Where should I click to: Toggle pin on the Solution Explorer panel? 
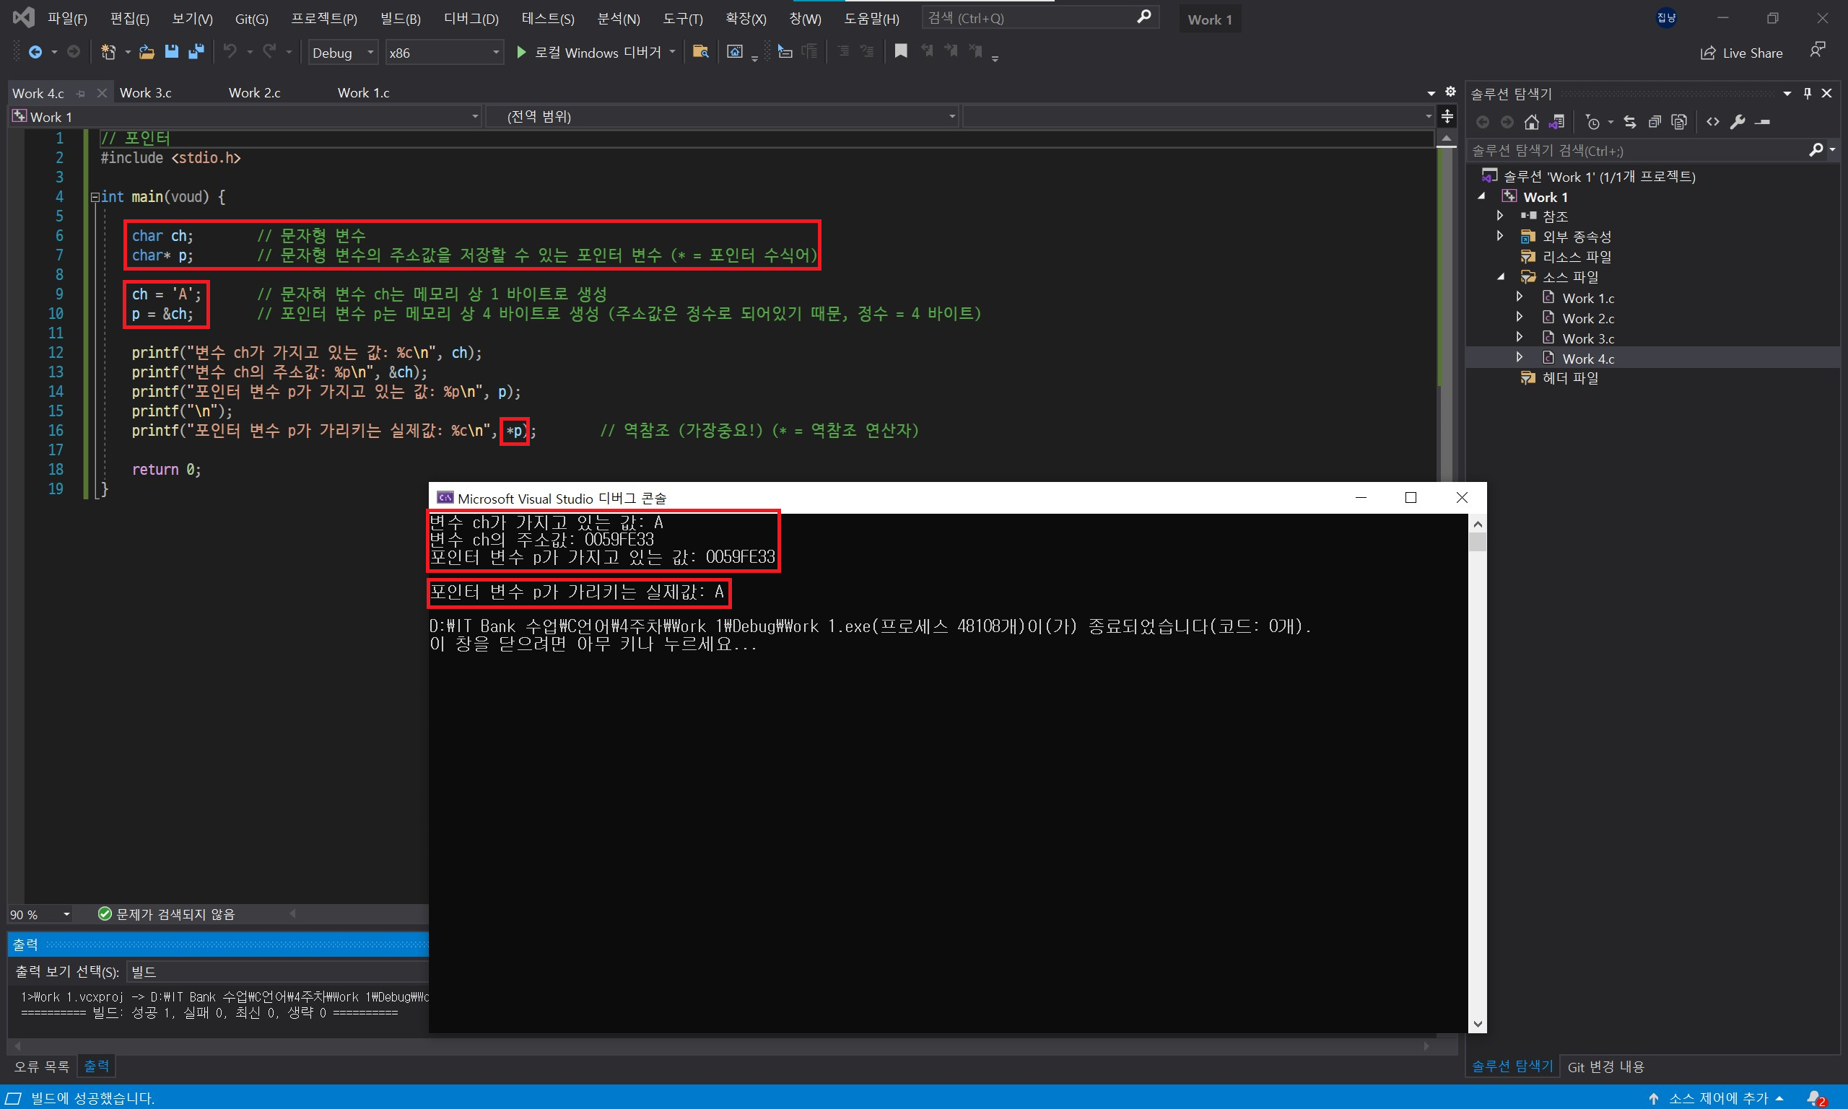pyautogui.click(x=1807, y=93)
